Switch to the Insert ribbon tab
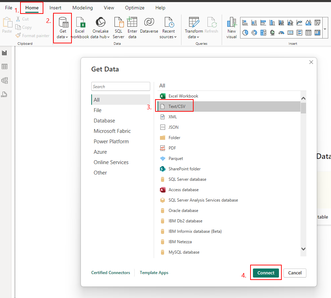The width and height of the screenshot is (331, 298). pos(55,8)
